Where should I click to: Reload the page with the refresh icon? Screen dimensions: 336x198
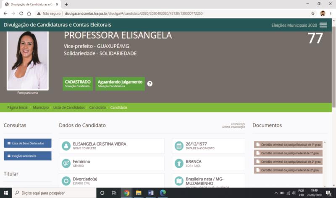(21, 13)
